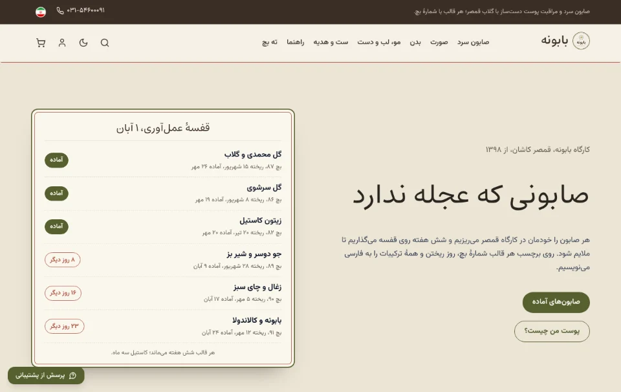Select گل محمدی و گلاب soap title
Image resolution: width=621 pixels, height=392 pixels.
click(253, 155)
